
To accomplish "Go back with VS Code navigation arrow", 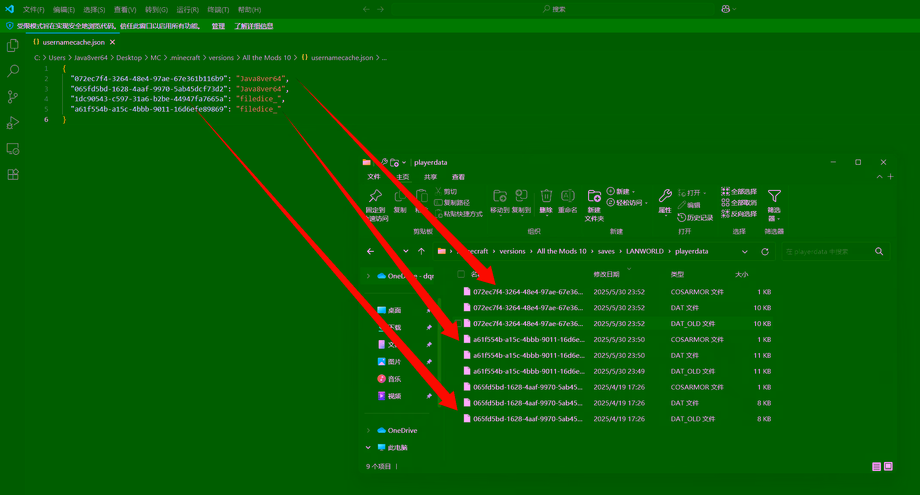I will [366, 9].
